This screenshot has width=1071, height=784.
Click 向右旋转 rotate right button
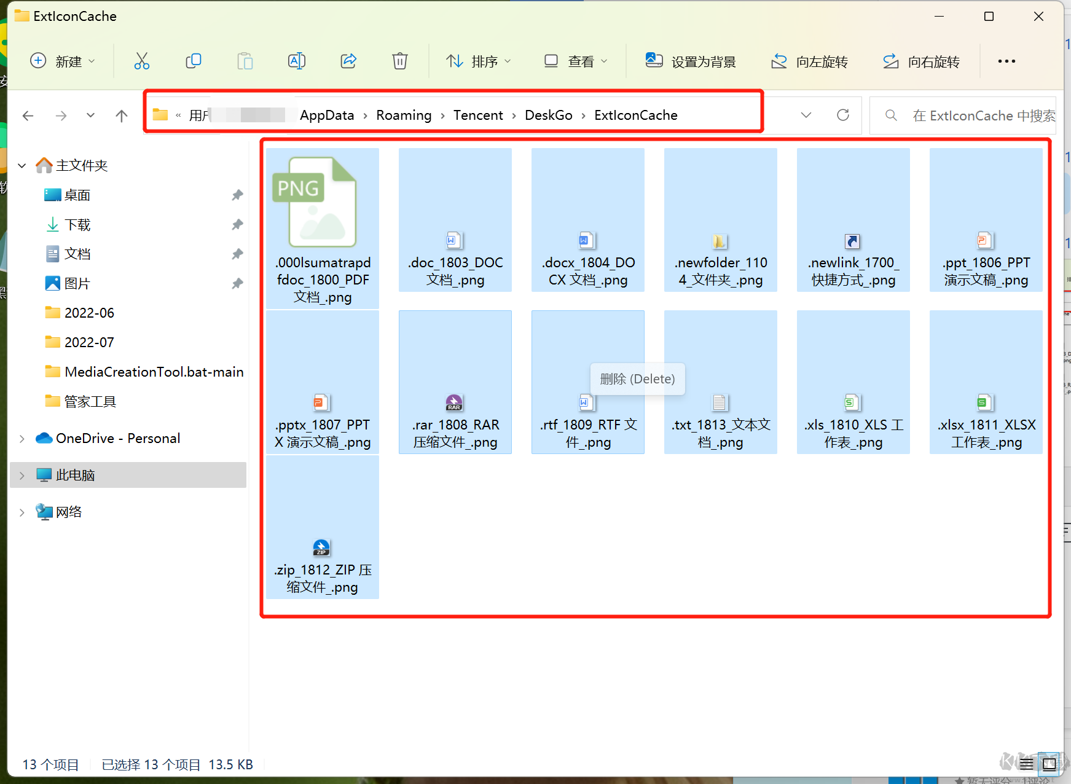pyautogui.click(x=921, y=61)
